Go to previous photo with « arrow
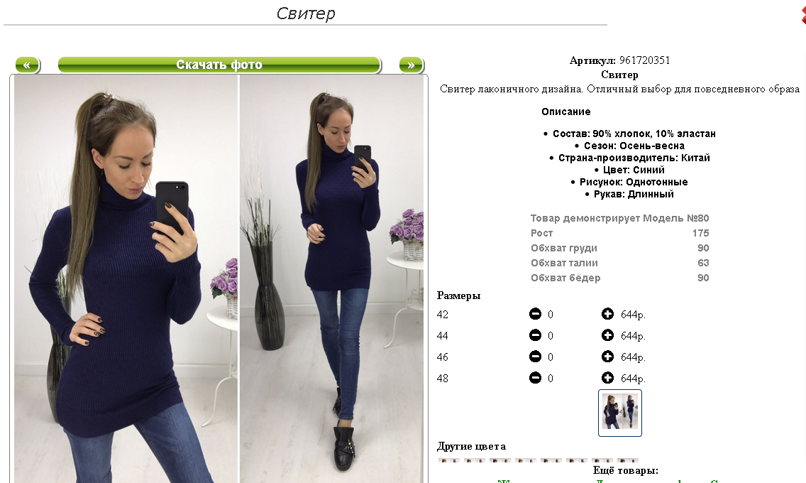The height and width of the screenshot is (483, 806). click(x=27, y=65)
